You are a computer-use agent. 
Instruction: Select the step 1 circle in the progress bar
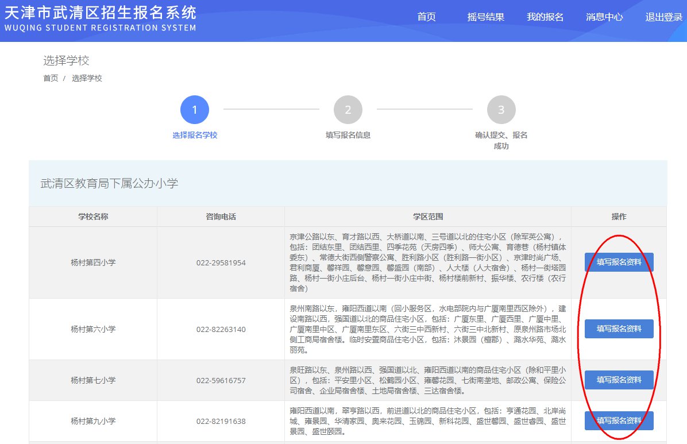pyautogui.click(x=195, y=110)
